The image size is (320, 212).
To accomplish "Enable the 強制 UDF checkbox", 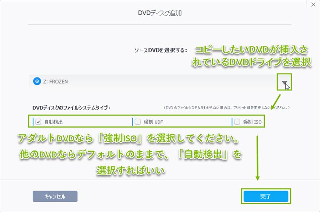I will click(x=138, y=122).
